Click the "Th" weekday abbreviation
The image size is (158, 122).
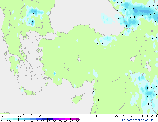(x=92, y=116)
